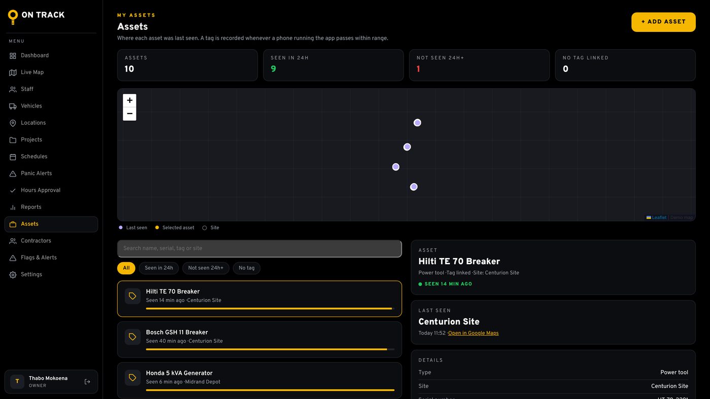This screenshot has height=399, width=710.
Task: Click the Live Map icon in sidebar
Action: 13,72
